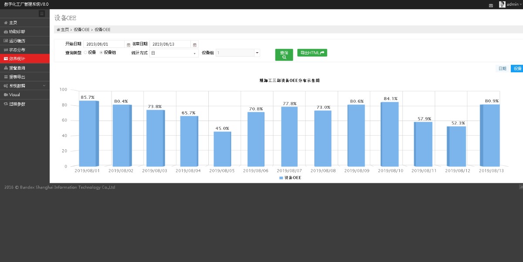Image resolution: width=523 pixels, height=262 pixels.
Task: Click the 65.7% value label
Action: tap(188, 113)
